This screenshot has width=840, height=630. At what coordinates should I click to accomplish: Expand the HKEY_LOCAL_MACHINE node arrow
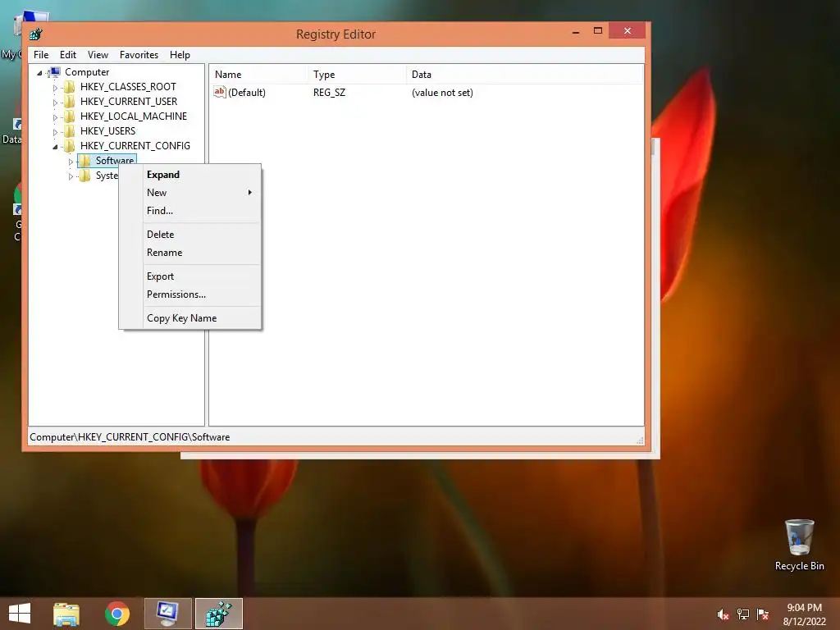tap(55, 116)
